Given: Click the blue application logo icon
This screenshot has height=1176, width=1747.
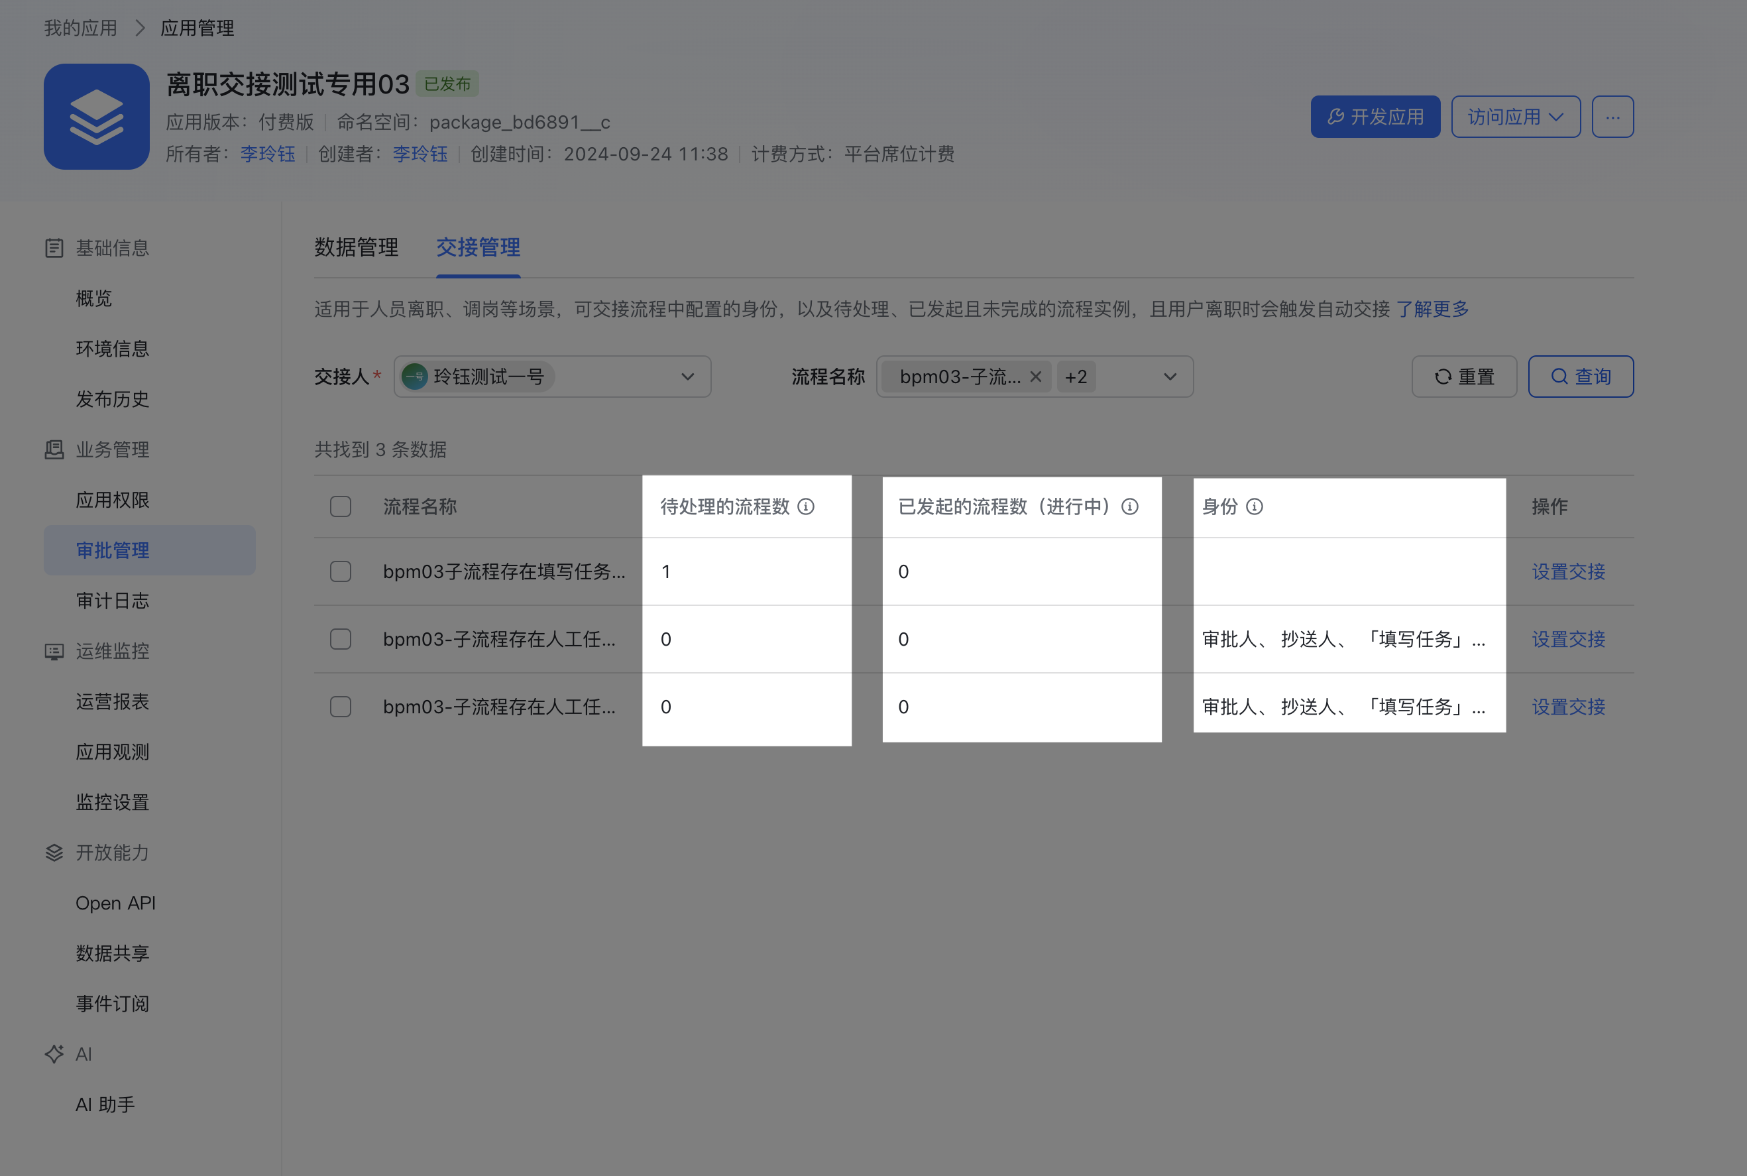Looking at the screenshot, I should (97, 116).
